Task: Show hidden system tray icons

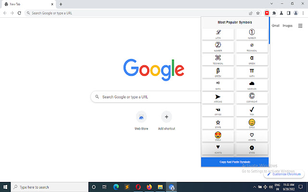Action: (255, 187)
